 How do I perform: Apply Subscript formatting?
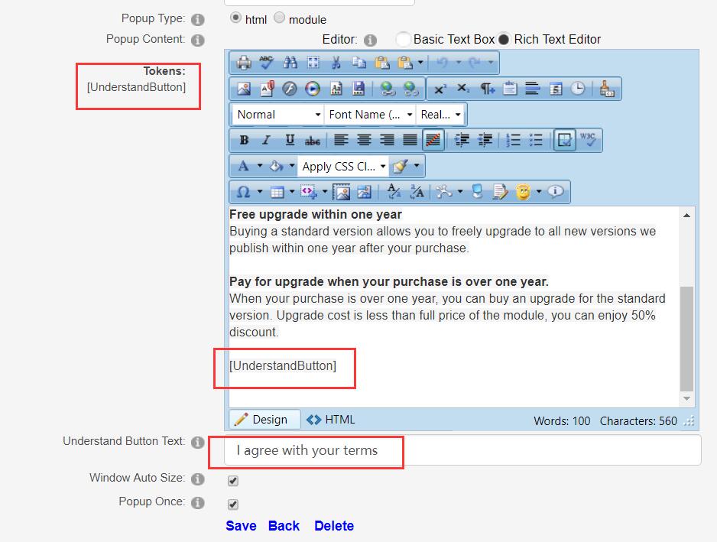pyautogui.click(x=462, y=89)
